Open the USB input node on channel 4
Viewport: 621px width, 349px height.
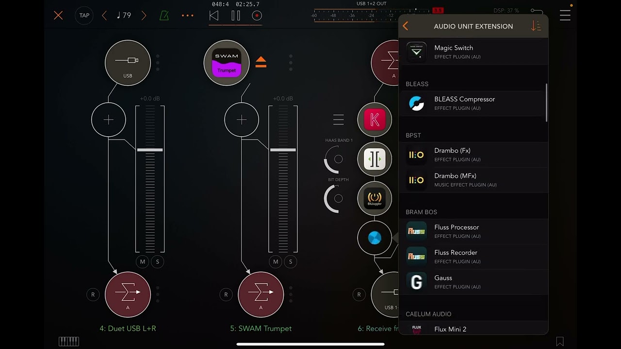128,63
